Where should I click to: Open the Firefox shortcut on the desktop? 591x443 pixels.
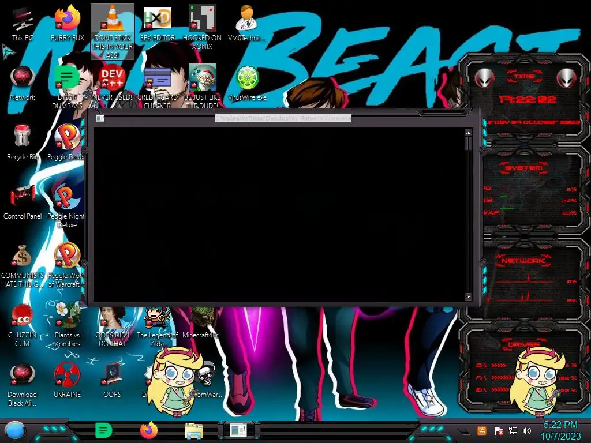coord(67,23)
